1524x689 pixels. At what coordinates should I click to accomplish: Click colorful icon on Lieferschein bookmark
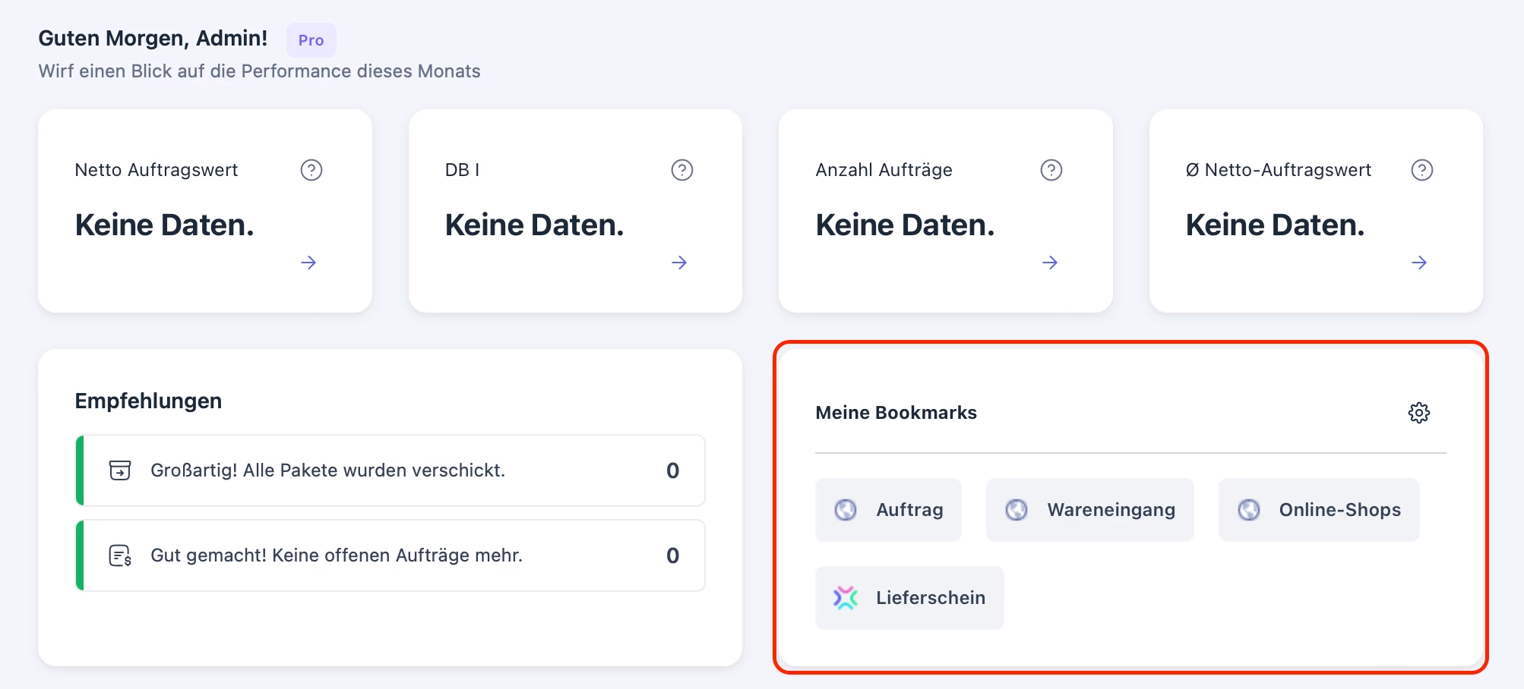pos(846,598)
